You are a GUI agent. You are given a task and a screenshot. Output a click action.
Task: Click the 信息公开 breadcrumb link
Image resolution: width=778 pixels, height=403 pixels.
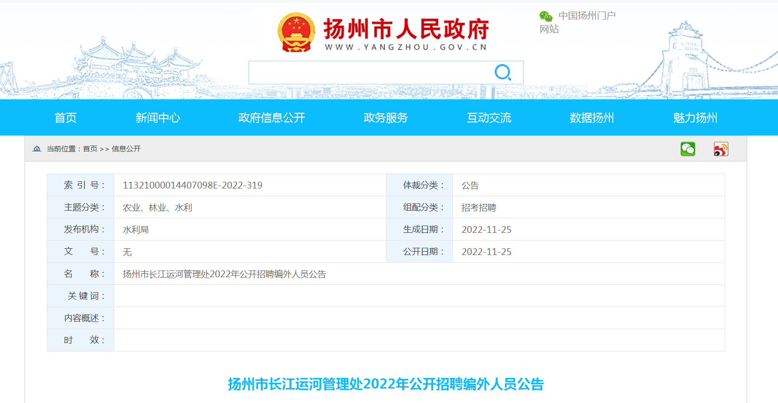click(x=126, y=149)
